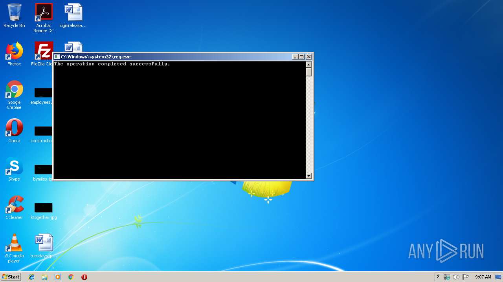Viewport: 503px width, 282px height.
Task: Click the reg.exe console scrollbar down arrow
Action: tap(309, 176)
